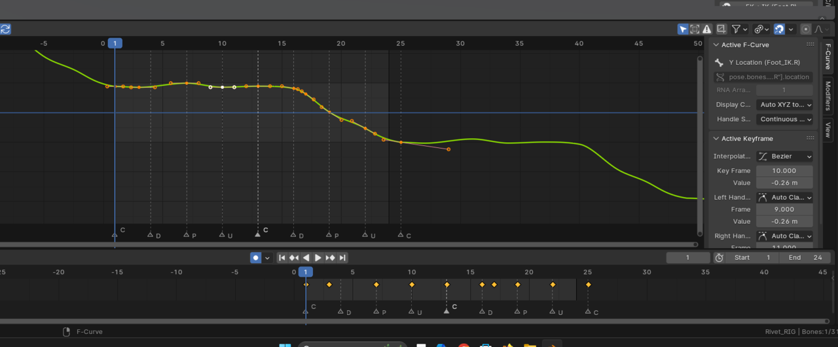
Task: Click the blue circular-arrows icon at header left
Action: coord(5,29)
